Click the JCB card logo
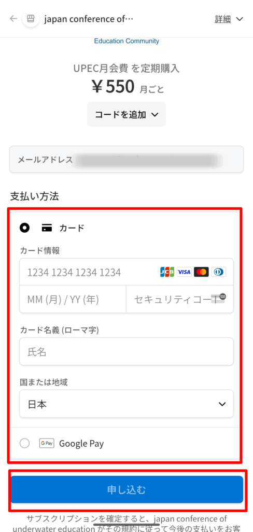The height and width of the screenshot is (532, 253). click(x=167, y=272)
